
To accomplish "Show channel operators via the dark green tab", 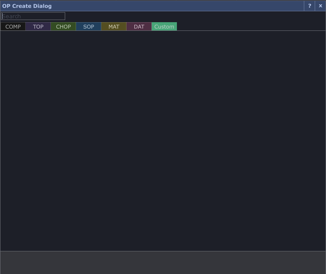I will (63, 27).
